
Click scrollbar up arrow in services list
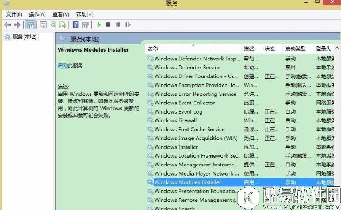pos(337,48)
